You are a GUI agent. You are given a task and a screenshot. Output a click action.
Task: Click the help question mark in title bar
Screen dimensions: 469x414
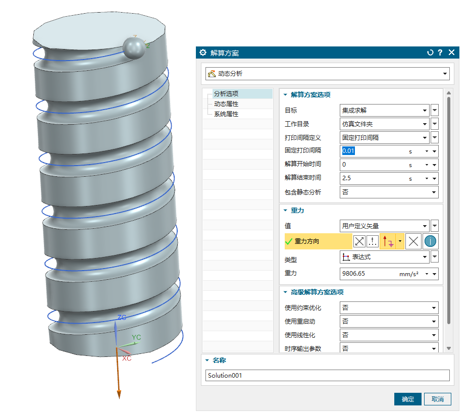pos(440,53)
